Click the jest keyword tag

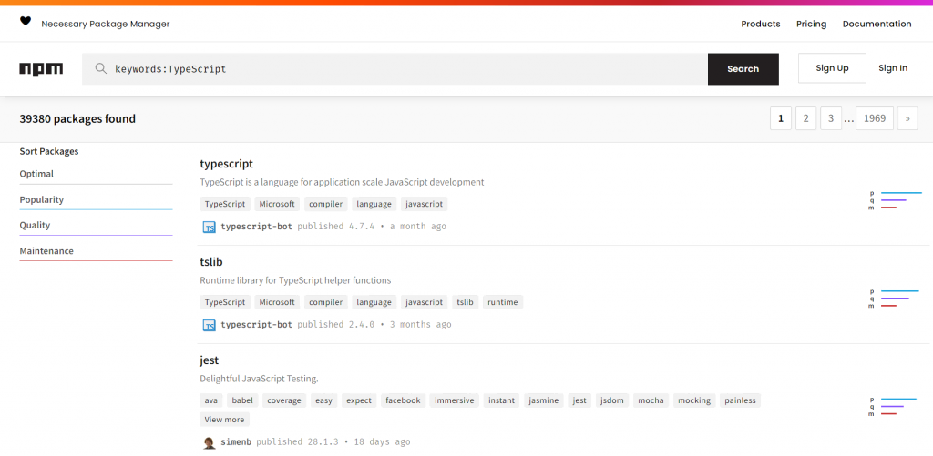coord(579,400)
